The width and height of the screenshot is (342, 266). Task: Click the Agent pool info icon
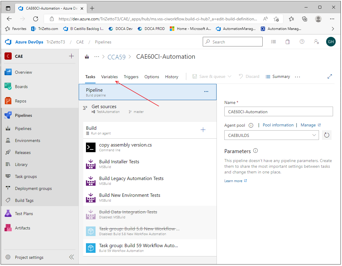[x=251, y=125]
